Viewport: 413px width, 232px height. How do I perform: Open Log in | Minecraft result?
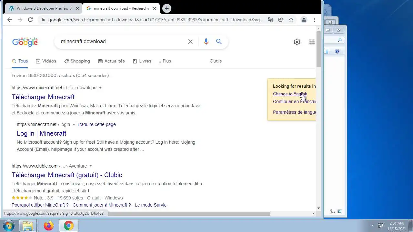pyautogui.click(x=41, y=133)
